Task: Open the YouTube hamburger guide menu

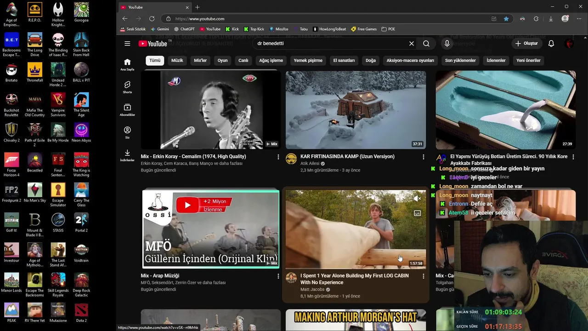Action: click(127, 44)
